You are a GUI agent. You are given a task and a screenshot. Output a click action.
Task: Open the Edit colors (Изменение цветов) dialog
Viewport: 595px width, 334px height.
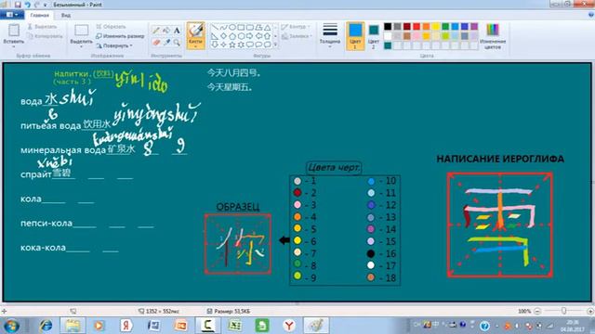(x=493, y=36)
